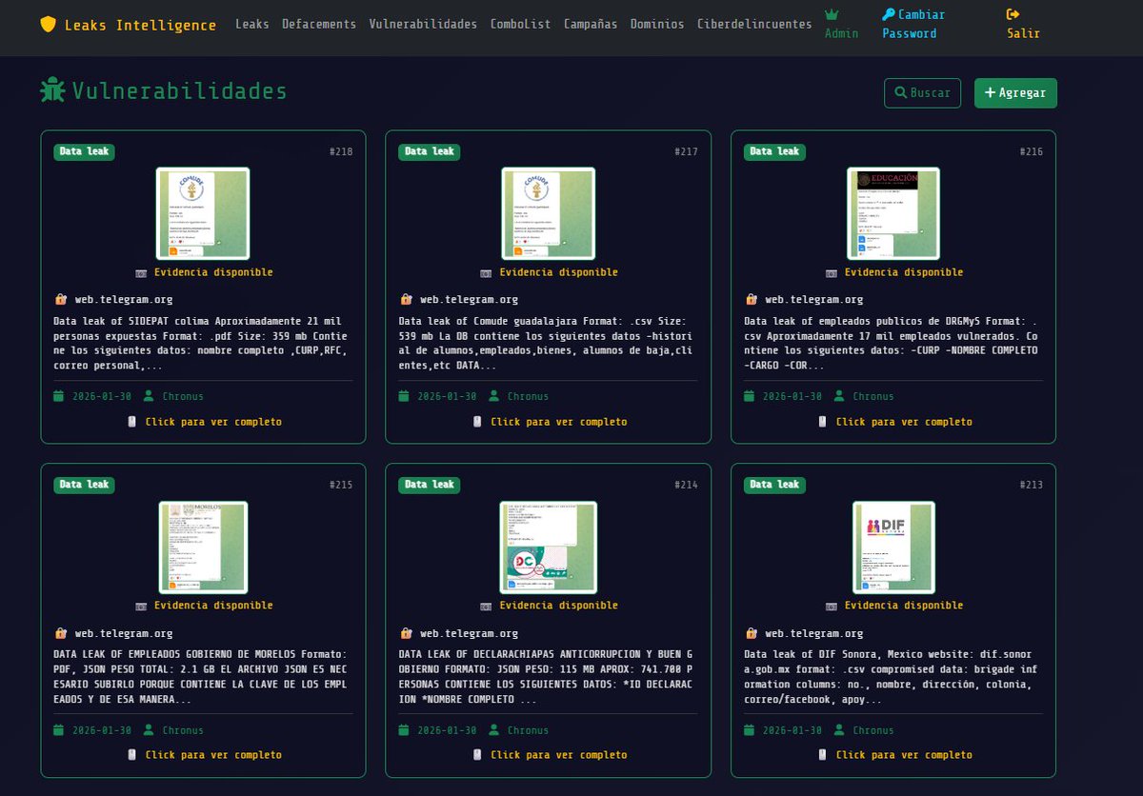Screen dimensions: 1143x796
Task: Open the Leaks menu item
Action: point(252,24)
